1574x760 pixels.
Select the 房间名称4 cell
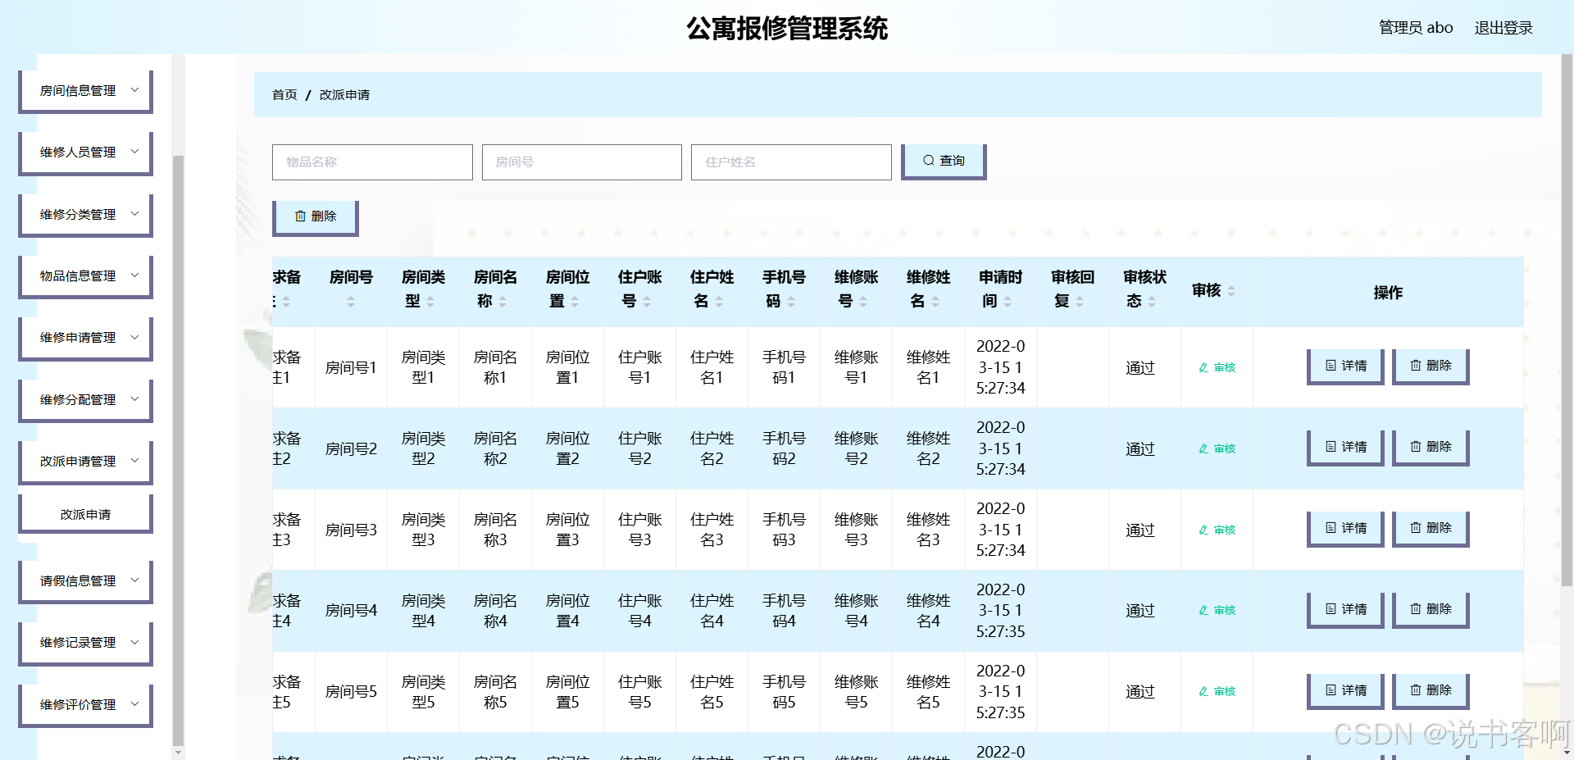(495, 611)
